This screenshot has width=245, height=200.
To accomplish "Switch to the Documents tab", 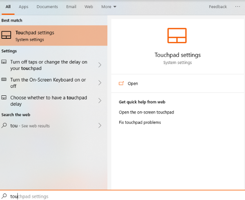I will (x=47, y=7).
